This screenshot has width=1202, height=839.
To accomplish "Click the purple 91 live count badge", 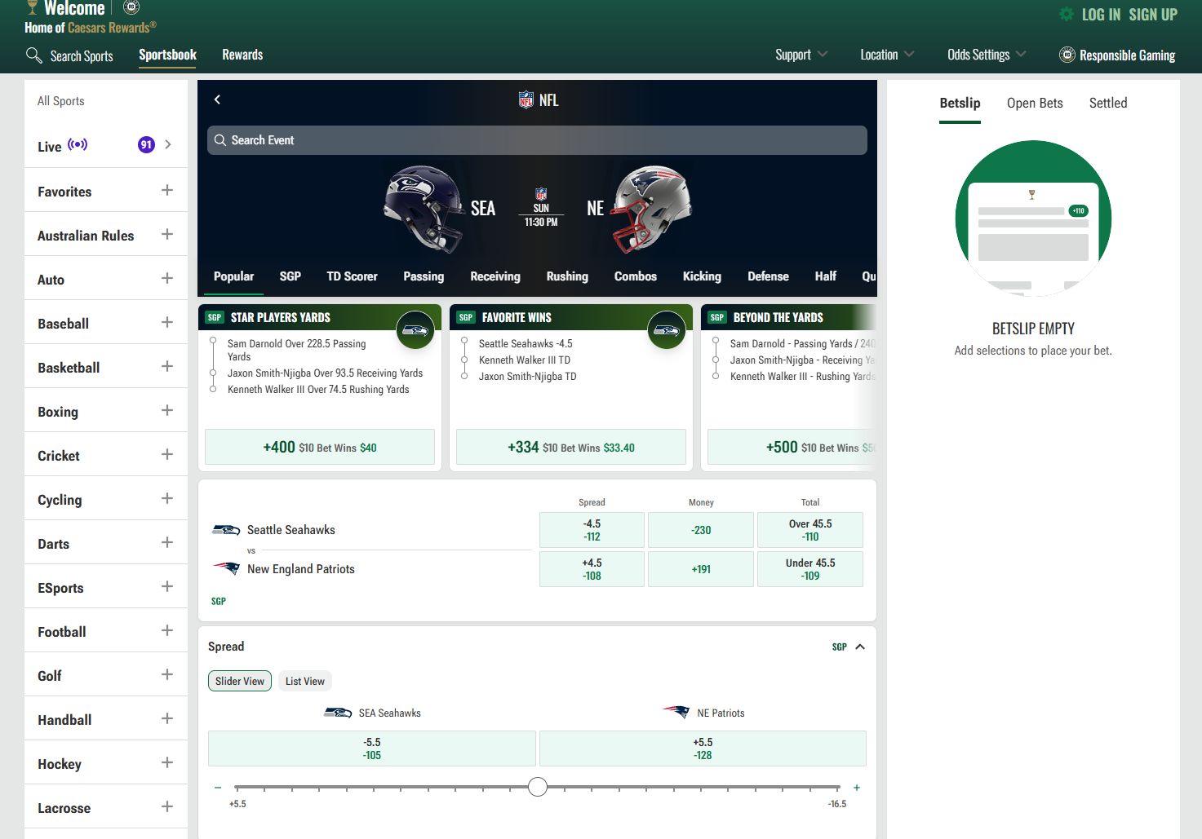I will point(146,144).
